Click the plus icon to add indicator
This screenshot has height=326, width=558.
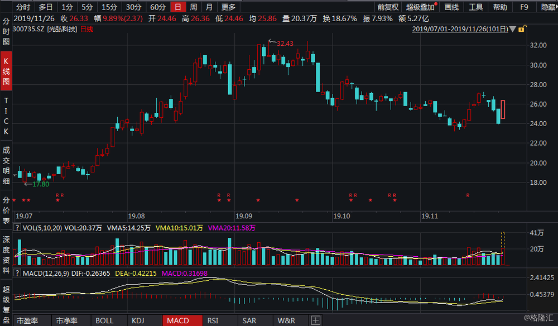(316, 320)
